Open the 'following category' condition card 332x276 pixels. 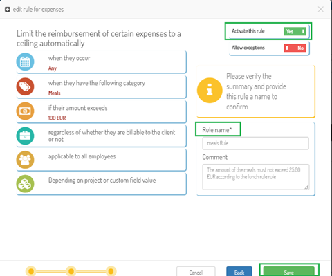[102, 87]
